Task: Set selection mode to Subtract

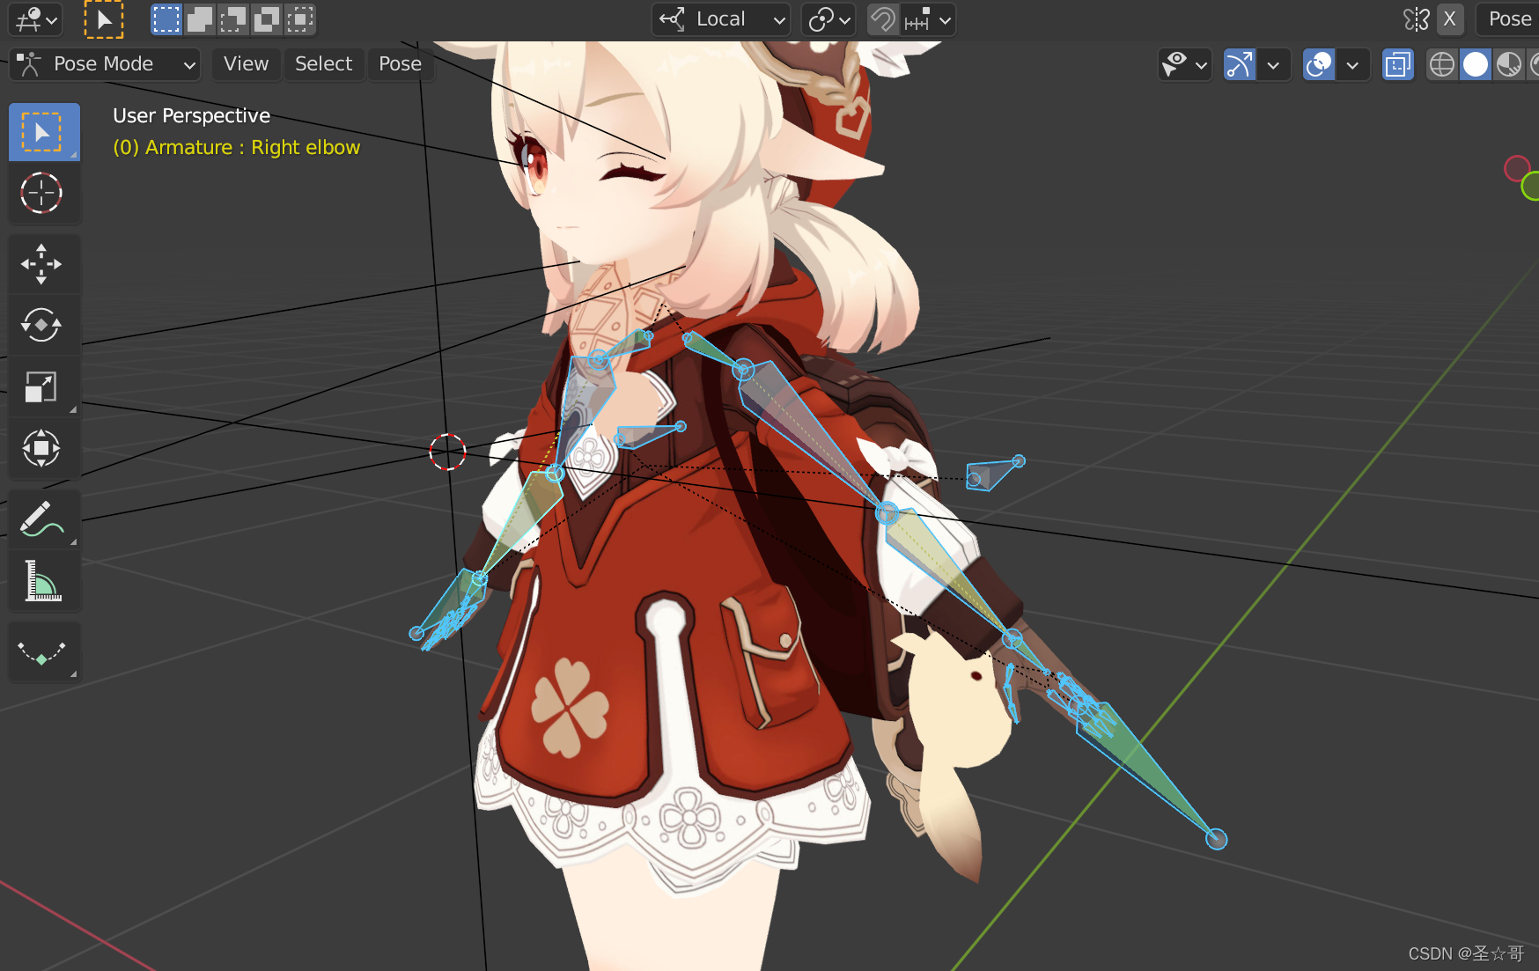Action: (233, 19)
